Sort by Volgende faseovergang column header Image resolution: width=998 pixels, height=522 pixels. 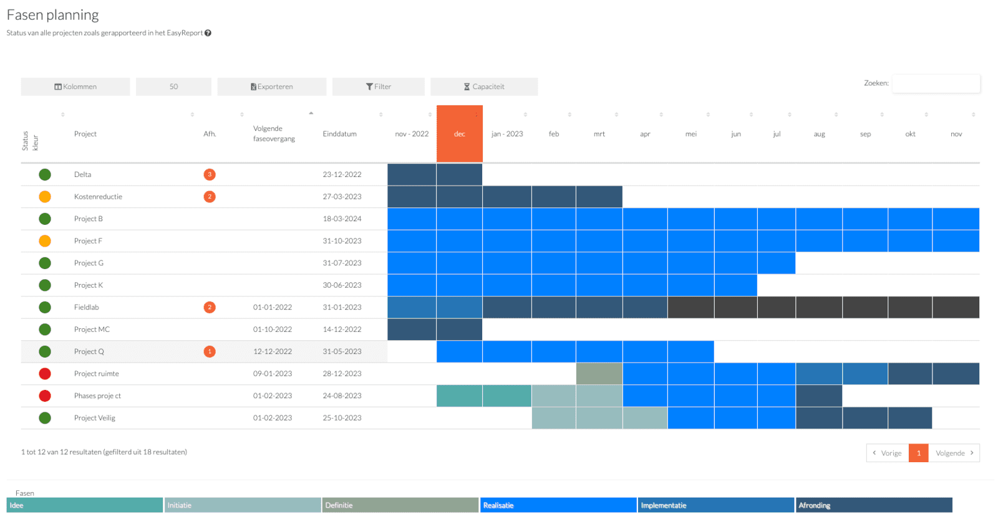(x=274, y=133)
